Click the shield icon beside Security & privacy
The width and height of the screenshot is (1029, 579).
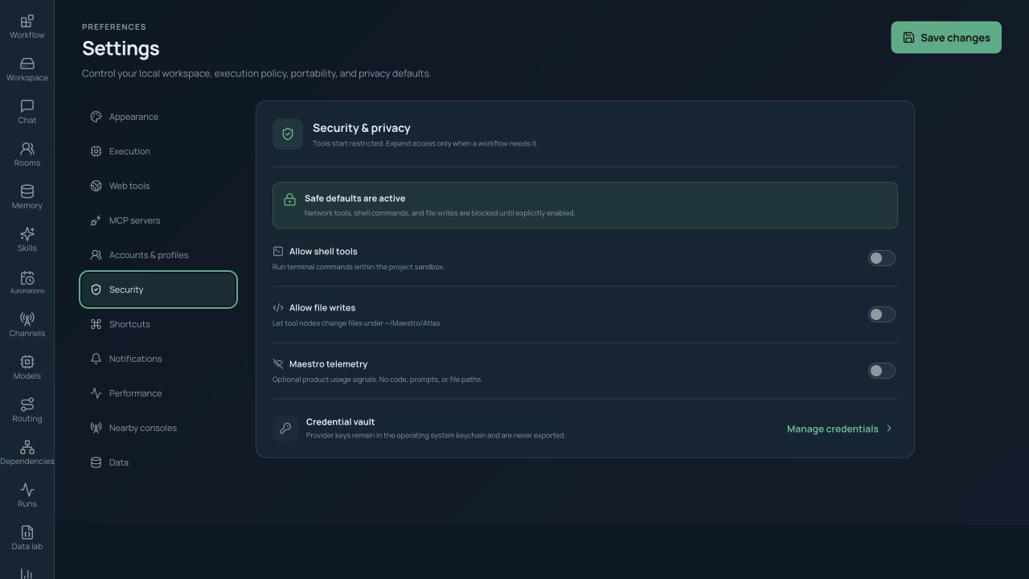pos(288,133)
